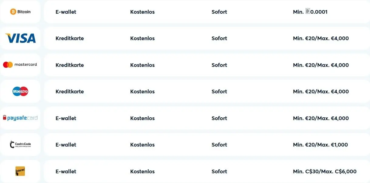Image resolution: width=370 pixels, height=183 pixels.
Task: Click the Bitcoin logo icon
Action: click(20, 12)
